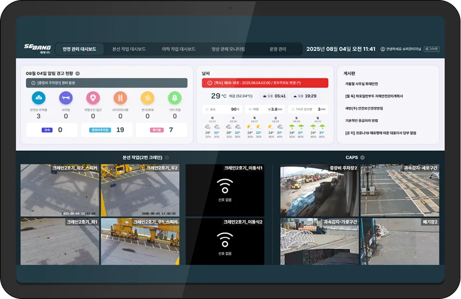Click the SEBANG logo
461x299 pixels.
(37, 48)
